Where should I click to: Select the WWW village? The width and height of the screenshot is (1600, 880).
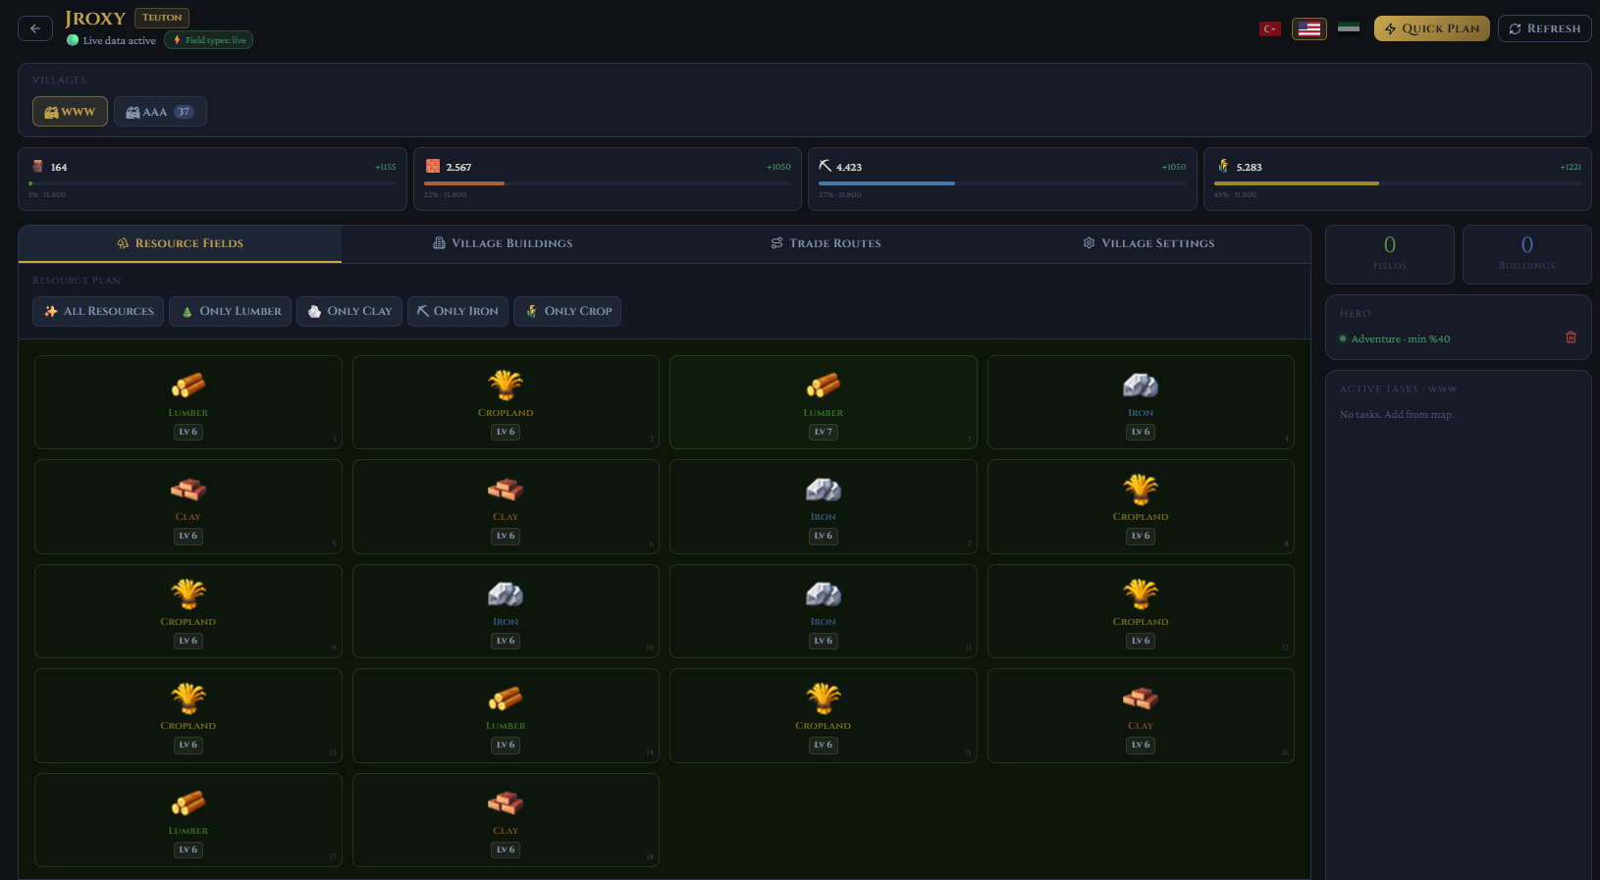click(x=70, y=112)
